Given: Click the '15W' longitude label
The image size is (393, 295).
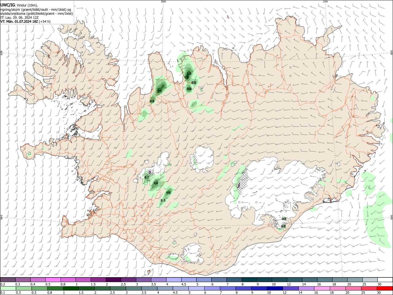Looking at the screenshot, I should click(x=325, y=2).
